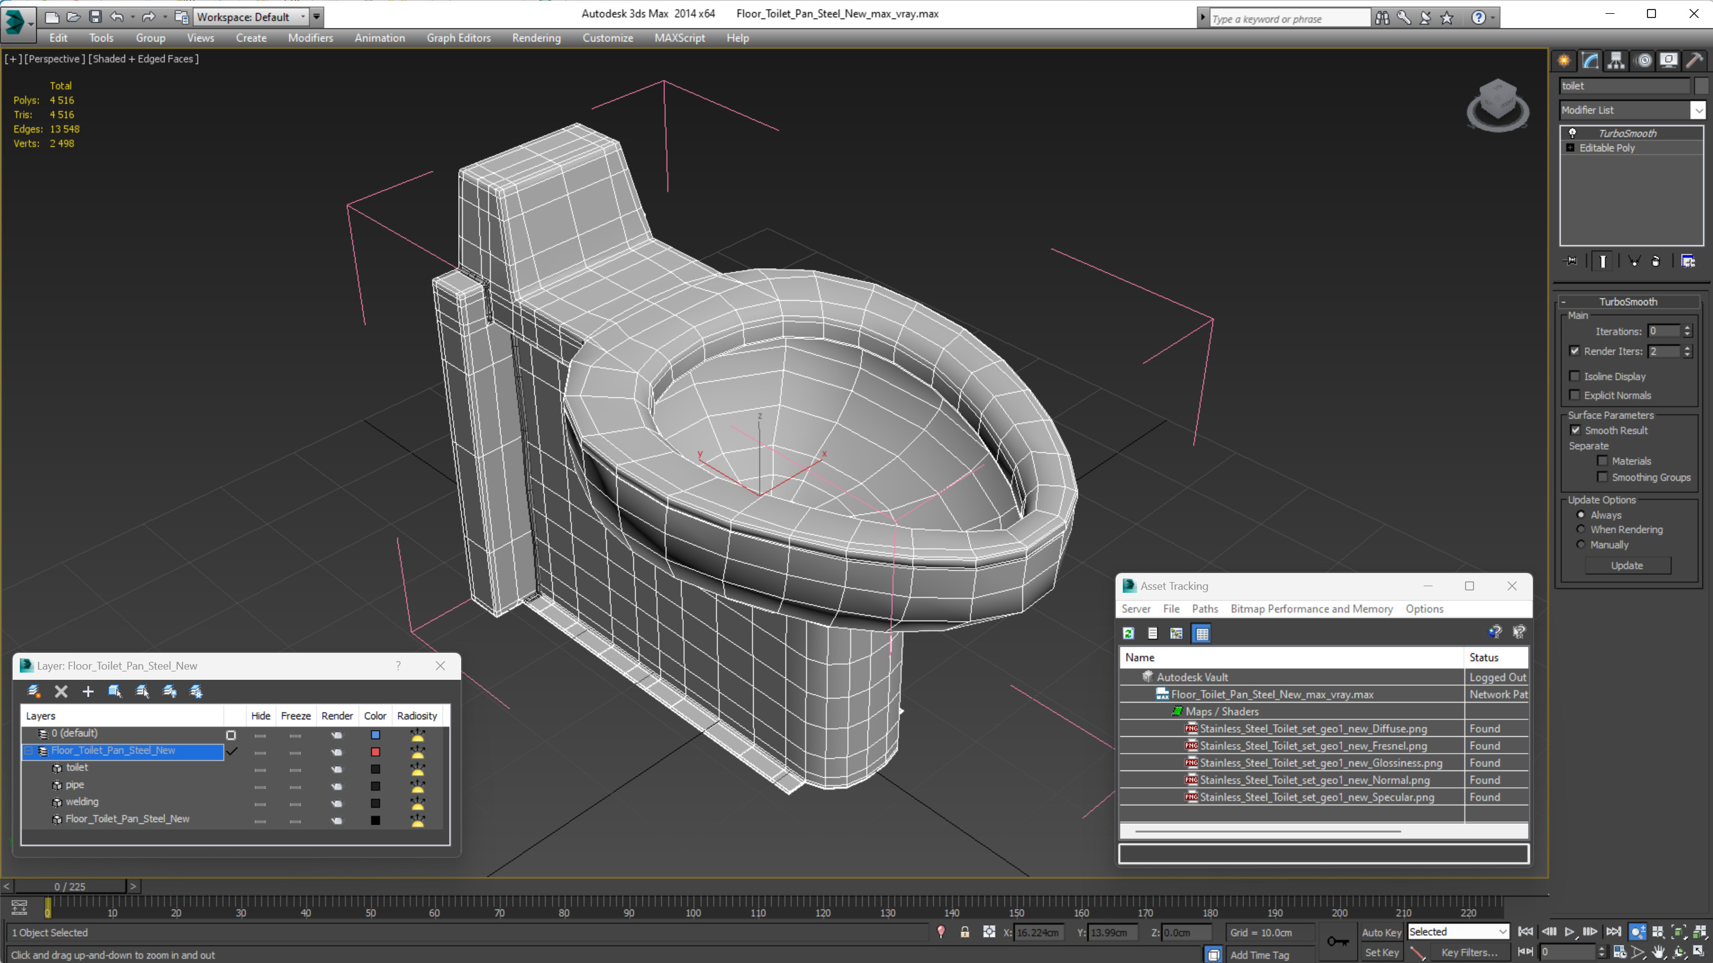Select the When Rendering radio option
This screenshot has width=1713, height=963.
point(1581,529)
